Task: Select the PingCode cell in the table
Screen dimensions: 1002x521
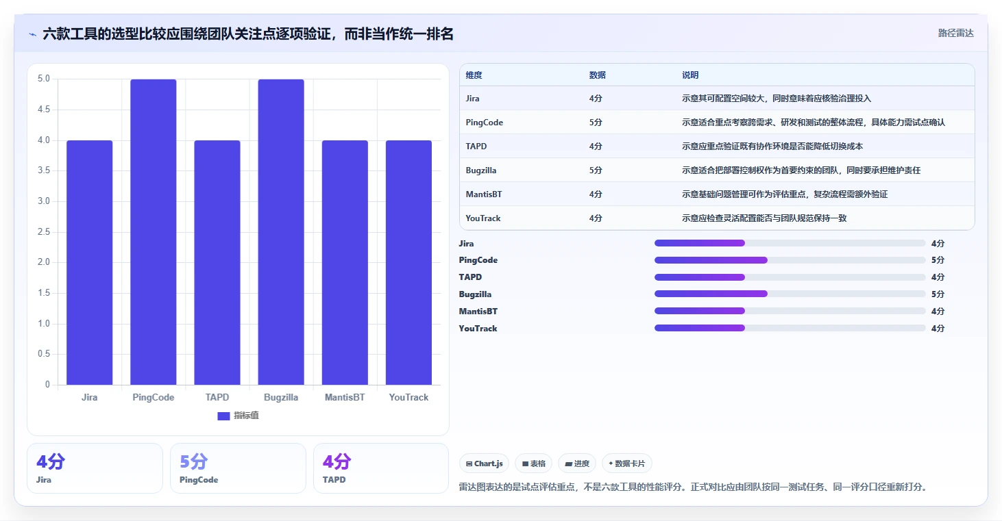Action: click(x=484, y=123)
